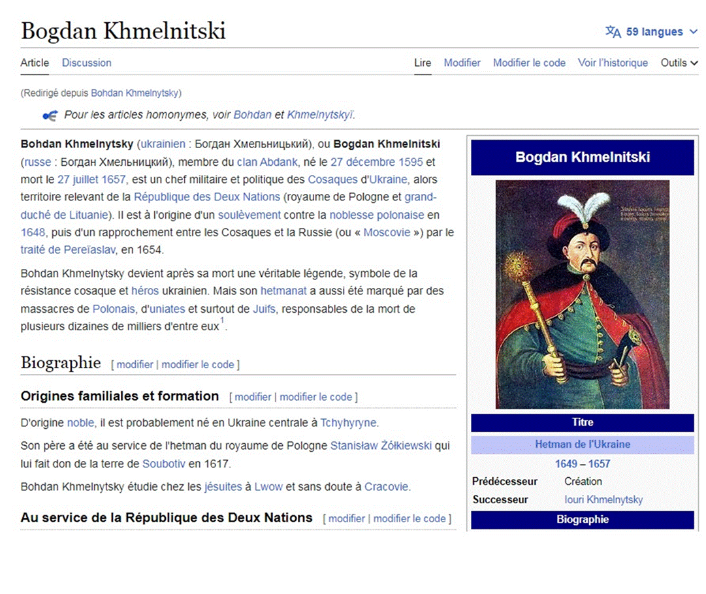
Task: Open the uniates link
Action: (167, 309)
